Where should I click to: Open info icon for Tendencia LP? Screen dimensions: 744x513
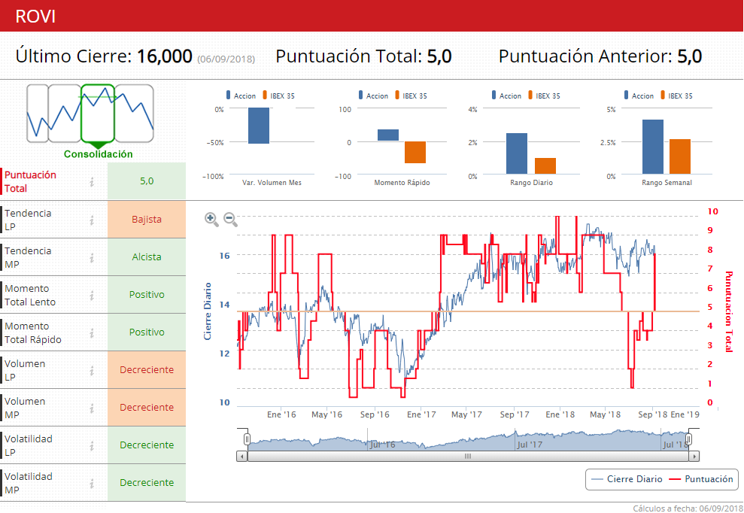(x=92, y=220)
